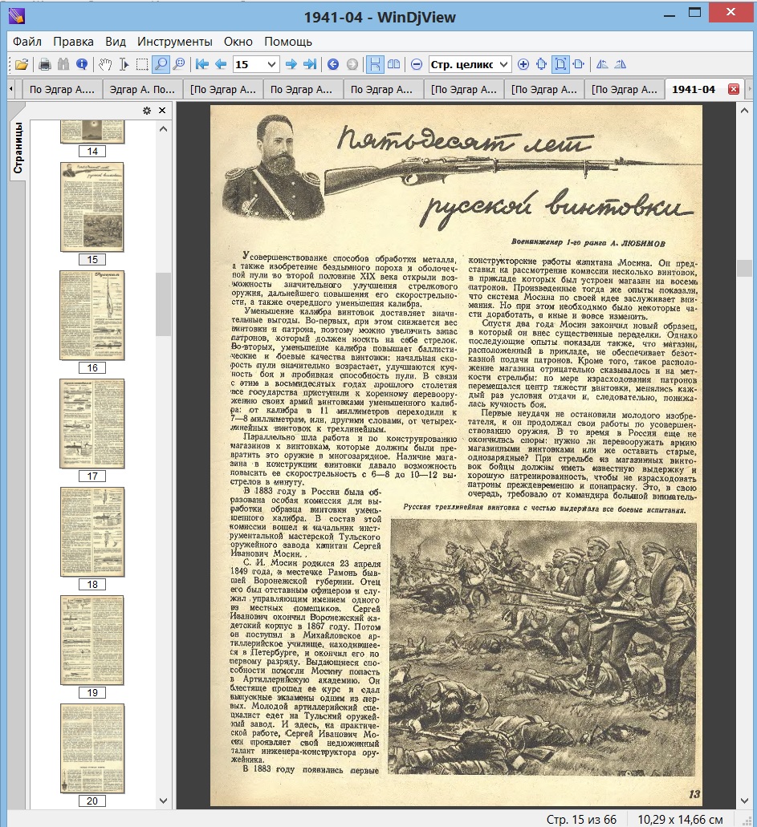Set zoom to actual size
757x827 pixels.
coord(542,64)
